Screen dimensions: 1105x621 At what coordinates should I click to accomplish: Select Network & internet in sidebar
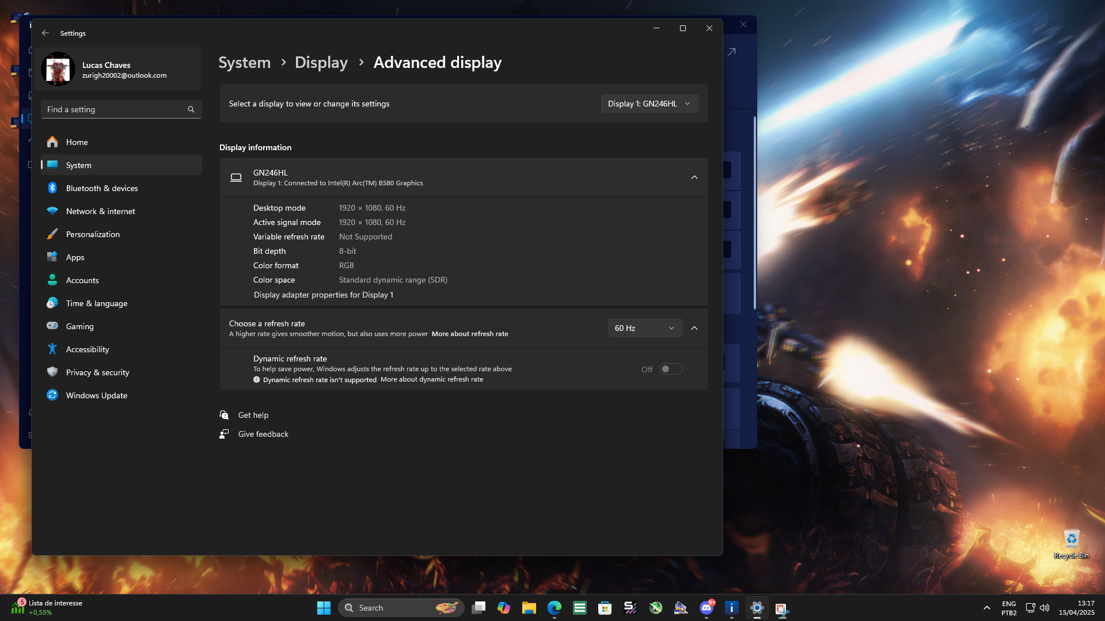(100, 211)
